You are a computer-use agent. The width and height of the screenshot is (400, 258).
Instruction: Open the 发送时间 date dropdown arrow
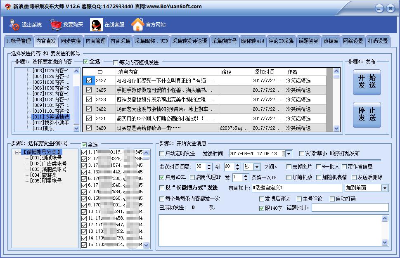289,154
